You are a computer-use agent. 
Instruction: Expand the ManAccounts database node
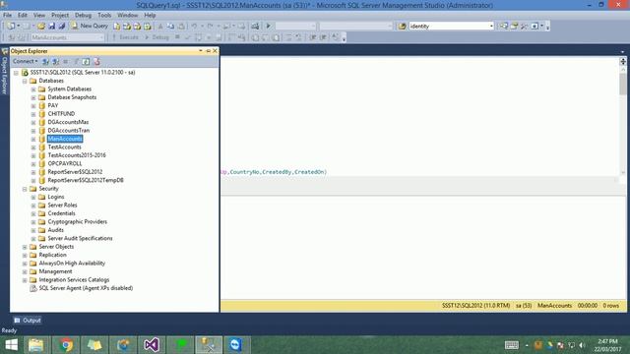click(33, 139)
